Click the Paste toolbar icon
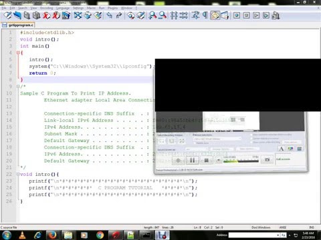 pos(98,15)
